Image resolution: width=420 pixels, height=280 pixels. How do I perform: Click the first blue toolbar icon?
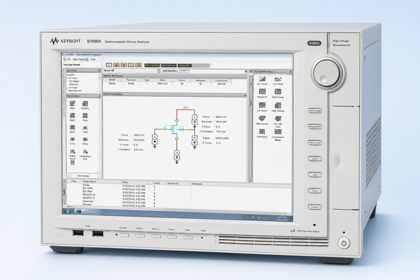[x=109, y=65]
